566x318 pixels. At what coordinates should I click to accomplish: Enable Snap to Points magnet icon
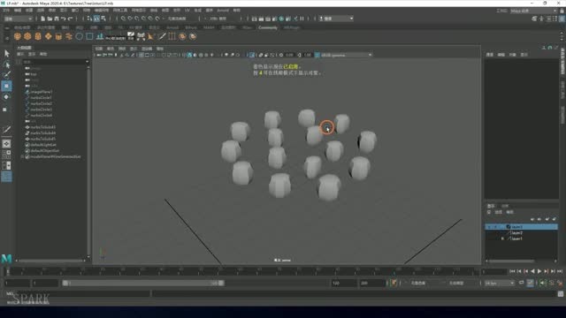pyautogui.click(x=137, y=19)
